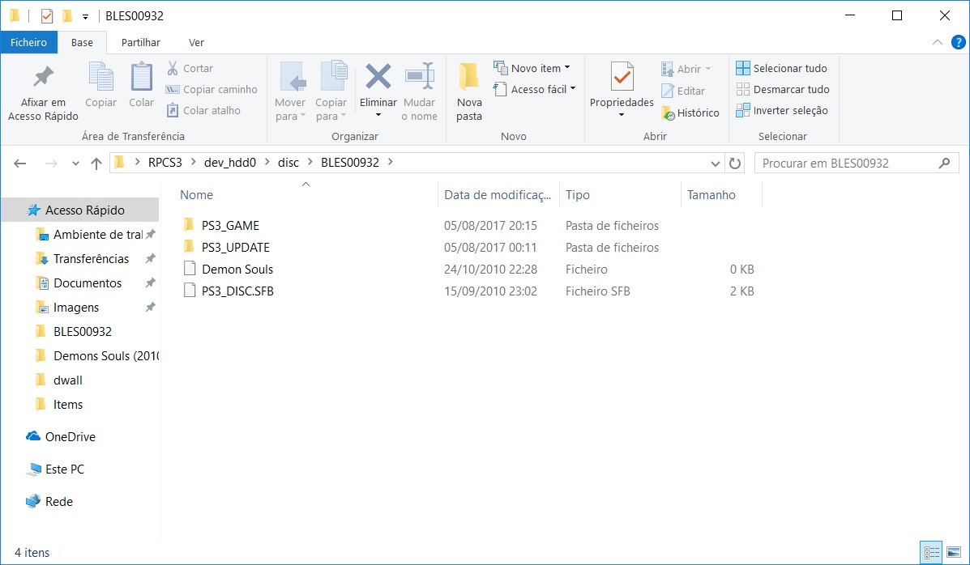Screen dimensions: 970x565
Task: Click the Eliminar red X icon
Action: click(378, 77)
